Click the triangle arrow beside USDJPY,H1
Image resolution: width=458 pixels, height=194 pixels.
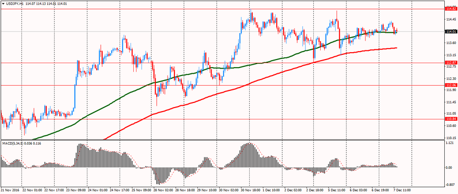(3, 4)
